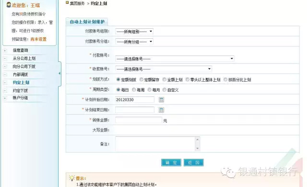Click the 尚未设置 reserved info link

click(38, 39)
